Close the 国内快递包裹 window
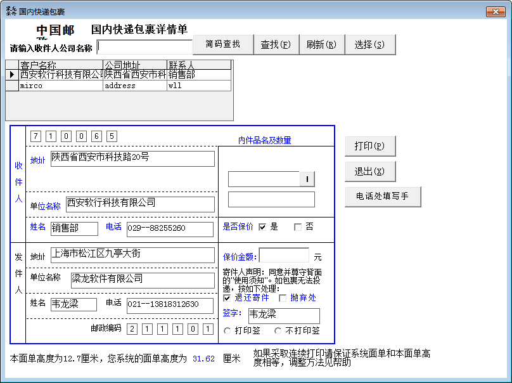This screenshot has height=383, width=512. (x=496, y=12)
